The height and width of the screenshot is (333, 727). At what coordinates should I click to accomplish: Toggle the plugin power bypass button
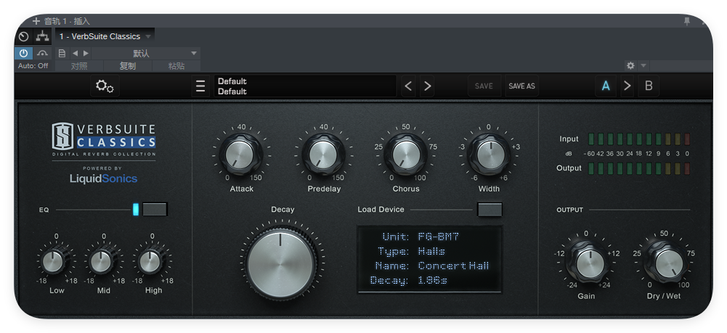(x=24, y=53)
